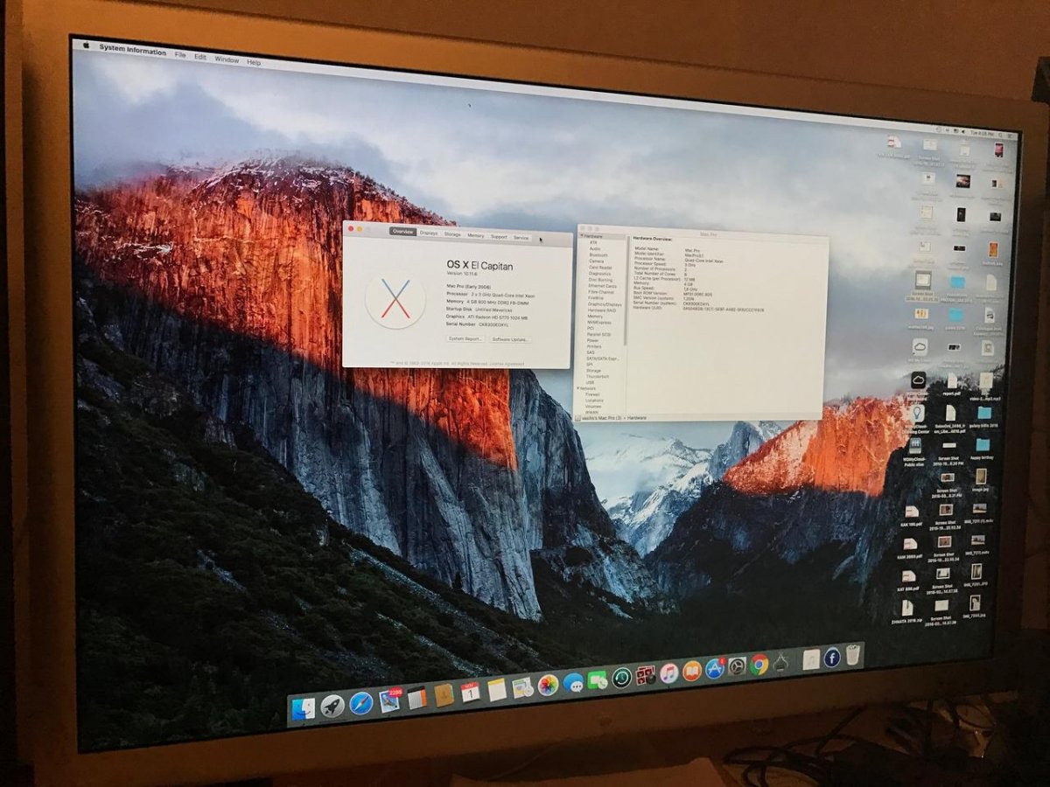1050x787 pixels.
Task: Open the Facebook icon in dock
Action: coord(831,658)
